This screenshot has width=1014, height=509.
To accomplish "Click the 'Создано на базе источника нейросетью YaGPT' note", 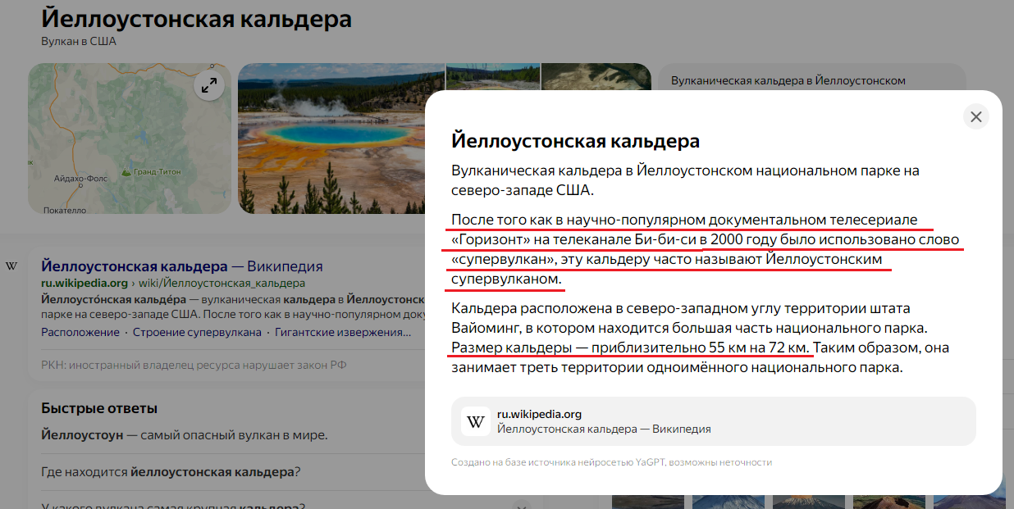I will (611, 462).
